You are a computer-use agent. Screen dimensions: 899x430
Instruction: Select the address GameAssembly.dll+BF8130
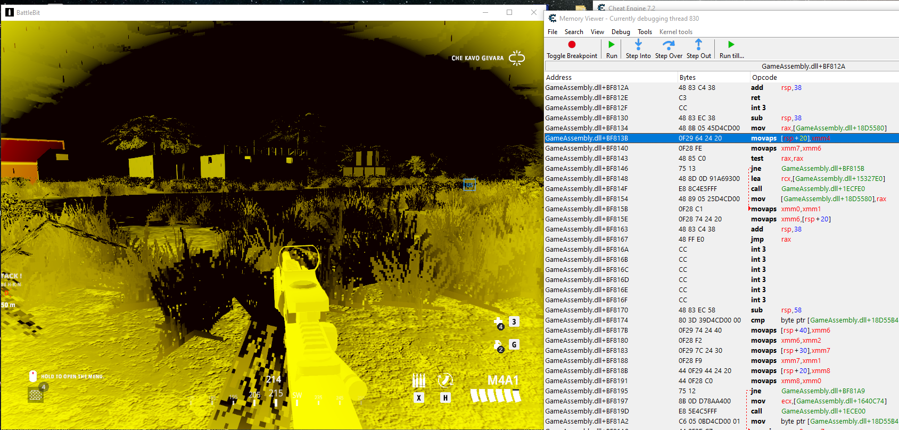[x=587, y=118]
